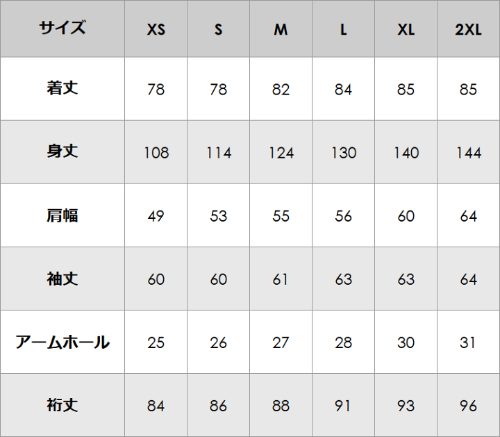Click the 2XL column header

point(468,31)
